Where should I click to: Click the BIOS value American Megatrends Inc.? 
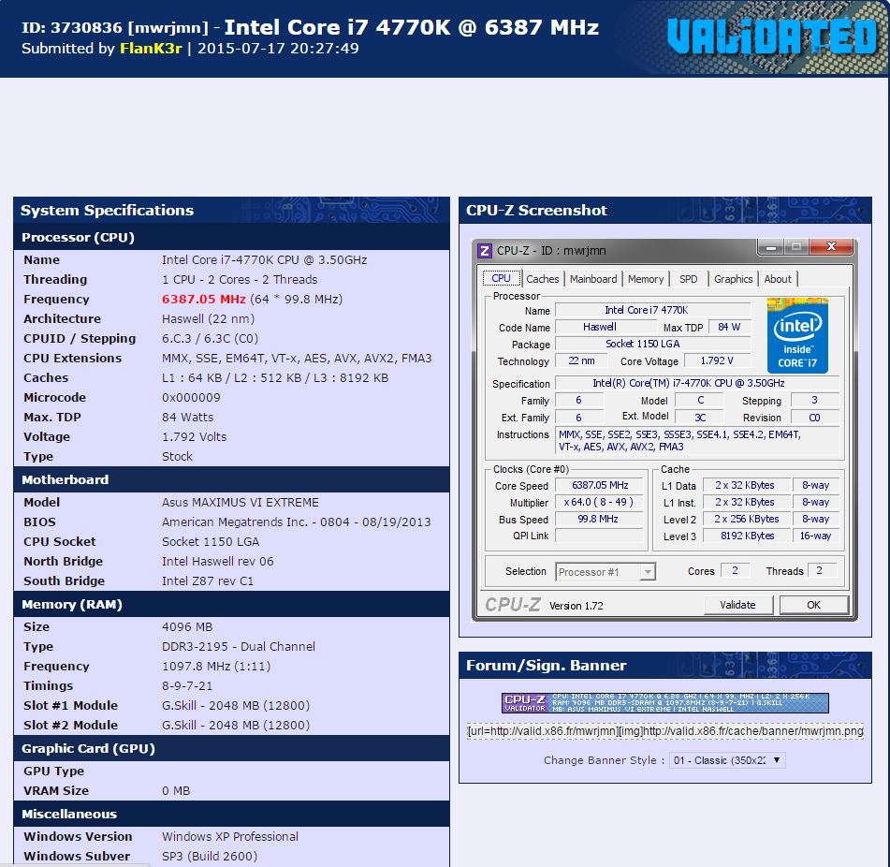tap(297, 522)
